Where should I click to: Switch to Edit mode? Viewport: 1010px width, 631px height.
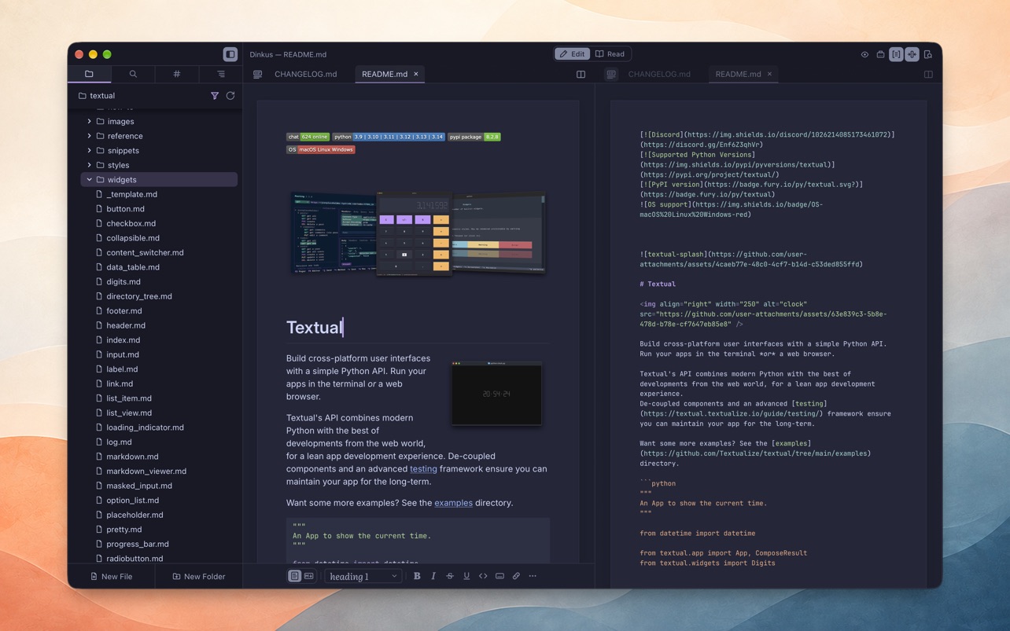tap(573, 54)
